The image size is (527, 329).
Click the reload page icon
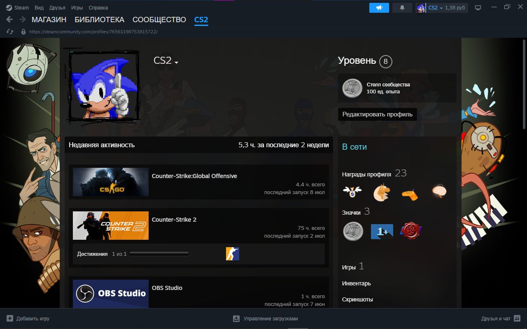(x=10, y=31)
